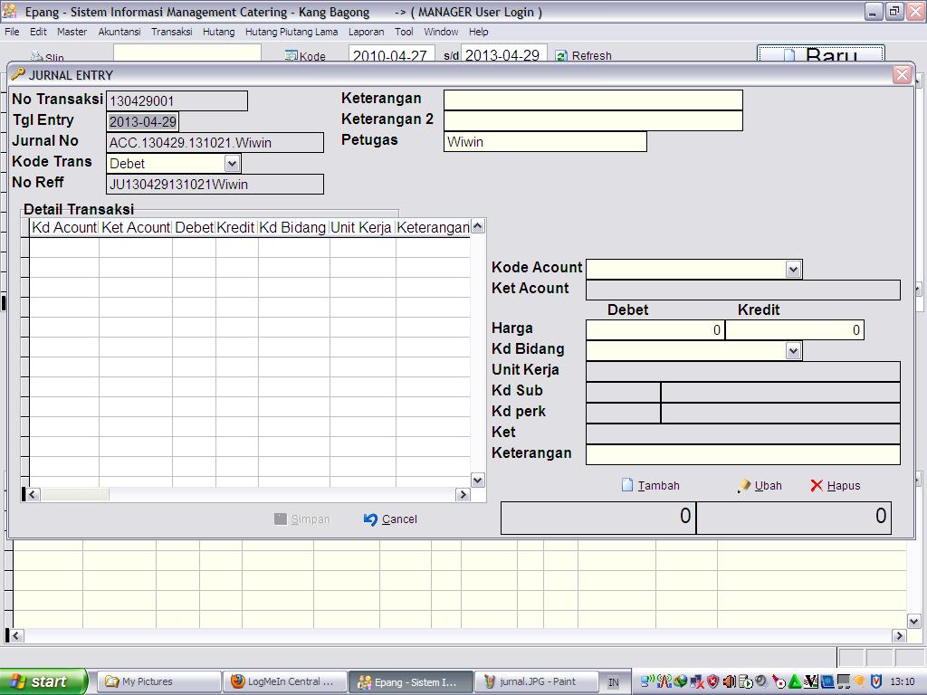Click the green Refresh icon

click(x=561, y=56)
